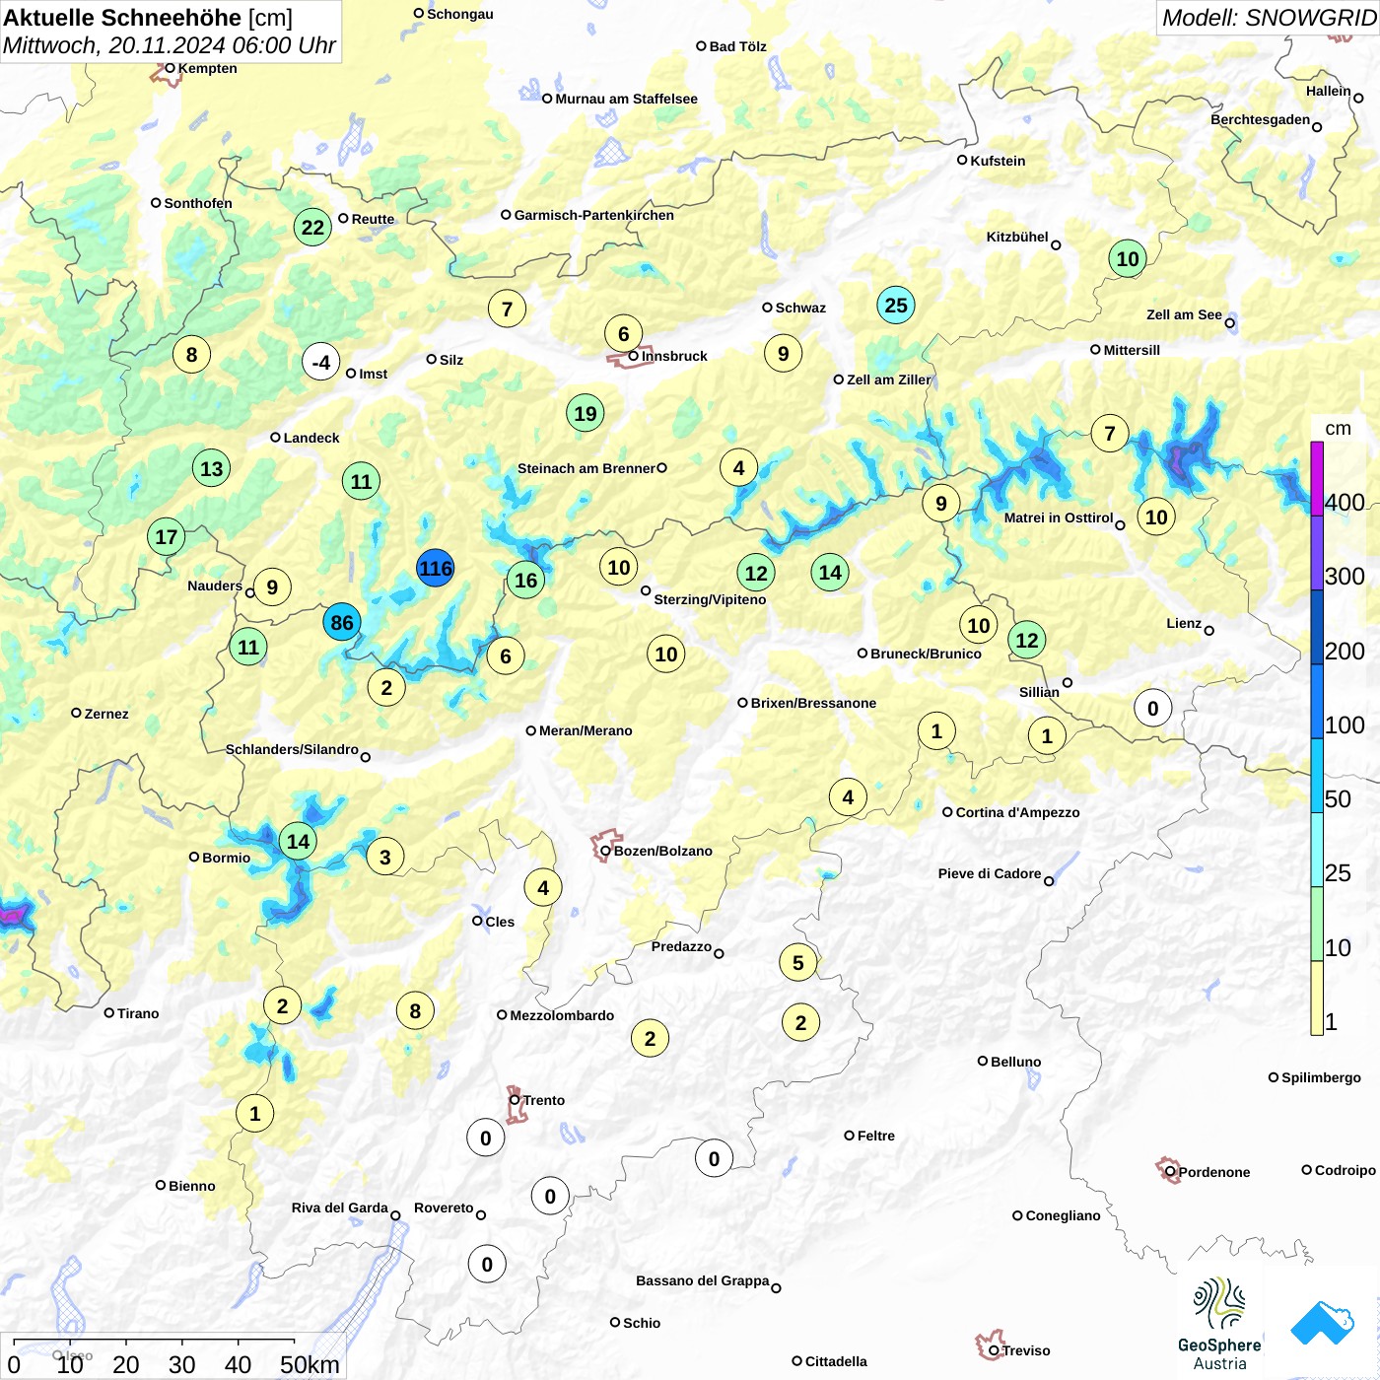Image resolution: width=1380 pixels, height=1380 pixels.
Task: Click the Schlanders/Silandro city label
Action: [x=292, y=749]
